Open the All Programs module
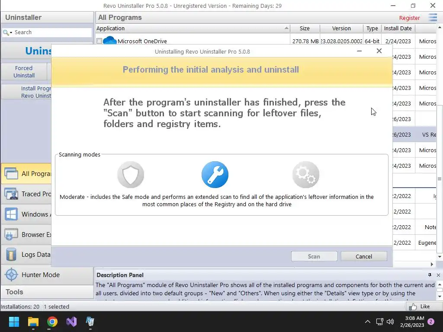Viewport: 443px width, 332px height. click(x=27, y=174)
